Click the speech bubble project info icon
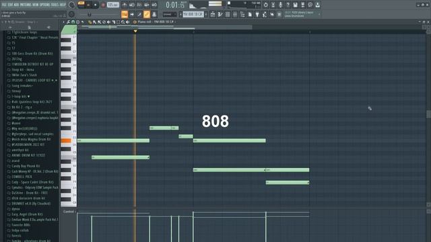The width and height of the screenshot is (431, 242). [x=310, y=5]
